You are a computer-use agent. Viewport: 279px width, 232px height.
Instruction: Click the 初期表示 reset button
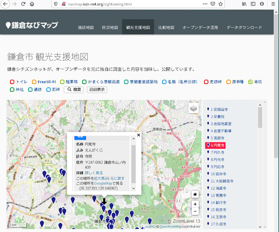[x=97, y=90]
